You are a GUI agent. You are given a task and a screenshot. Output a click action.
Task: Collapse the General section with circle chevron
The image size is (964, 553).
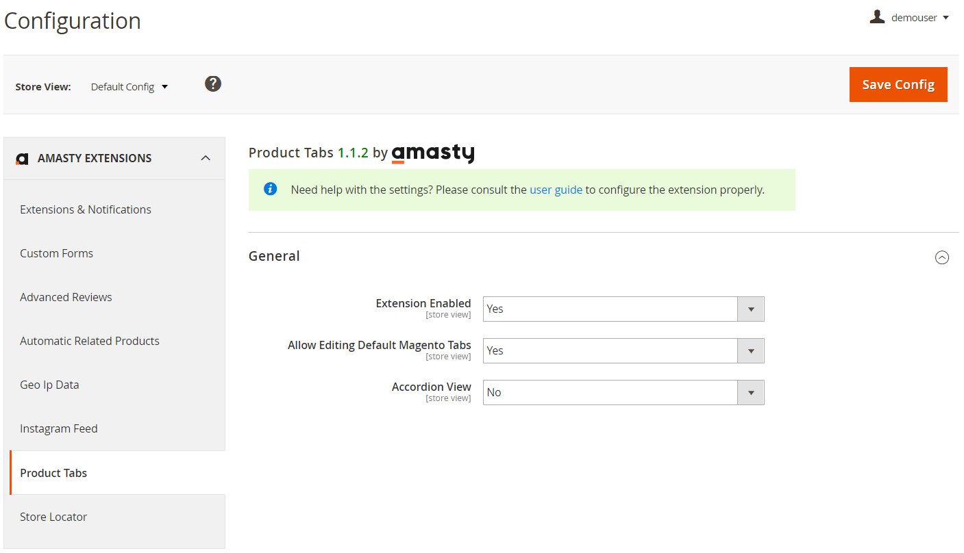tap(942, 257)
